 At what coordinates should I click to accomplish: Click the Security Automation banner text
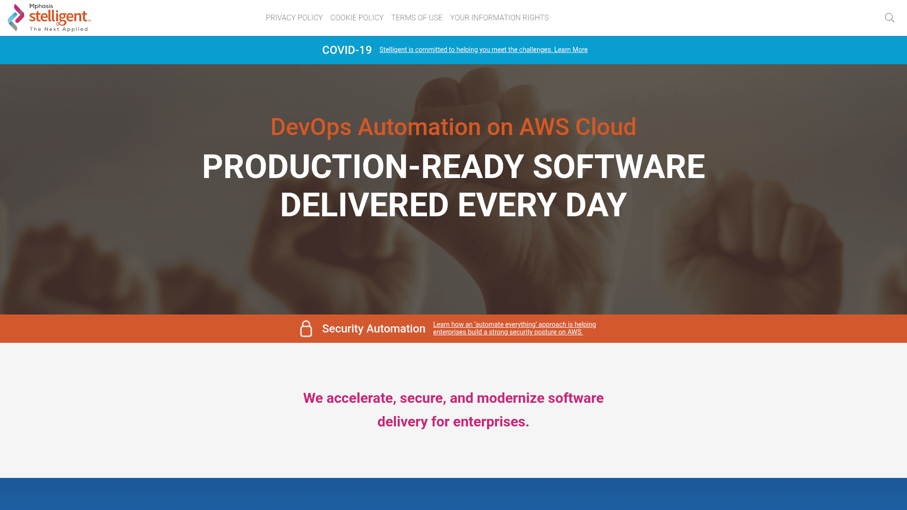click(373, 329)
